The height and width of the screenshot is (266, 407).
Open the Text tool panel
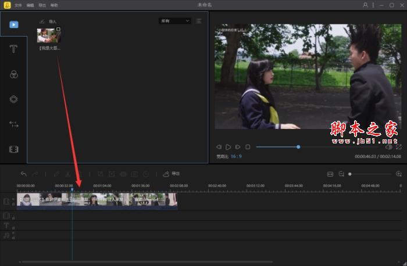tap(13, 49)
